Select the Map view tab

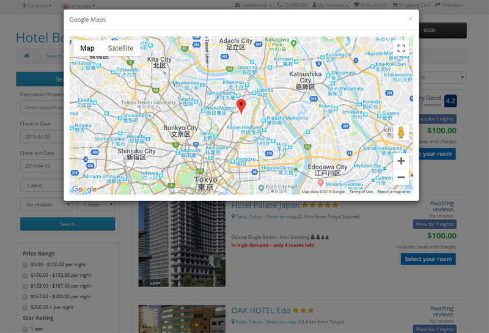(87, 48)
